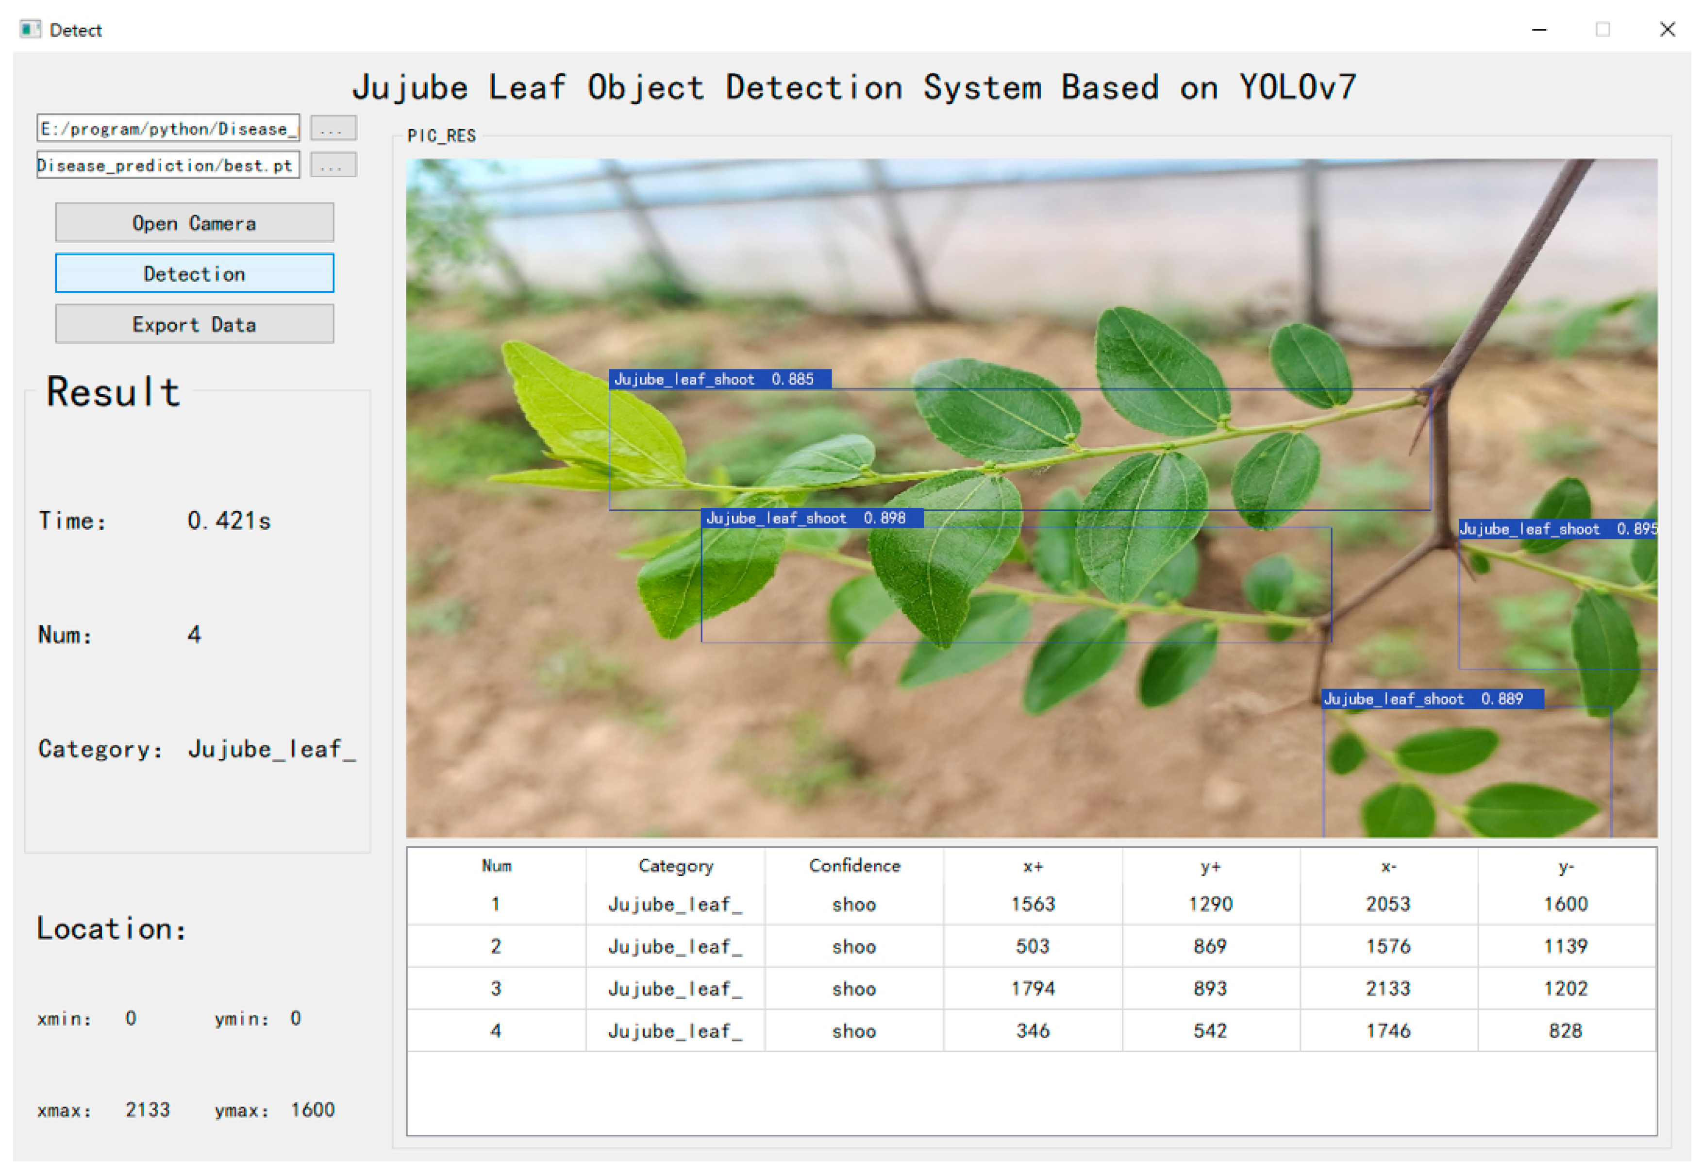Screen dimensions: 1702x1176
Task: Select the Category column header
Action: pyautogui.click(x=675, y=866)
